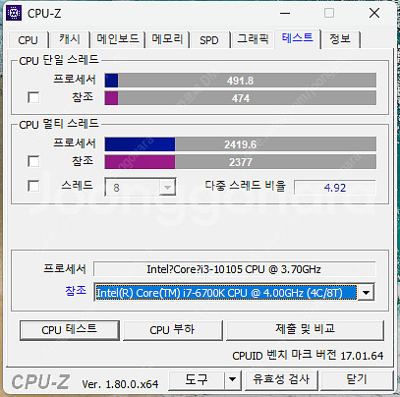Image resolution: width=400 pixels, height=397 pixels.
Task: Switch to the CPU tab
Action: coord(29,40)
